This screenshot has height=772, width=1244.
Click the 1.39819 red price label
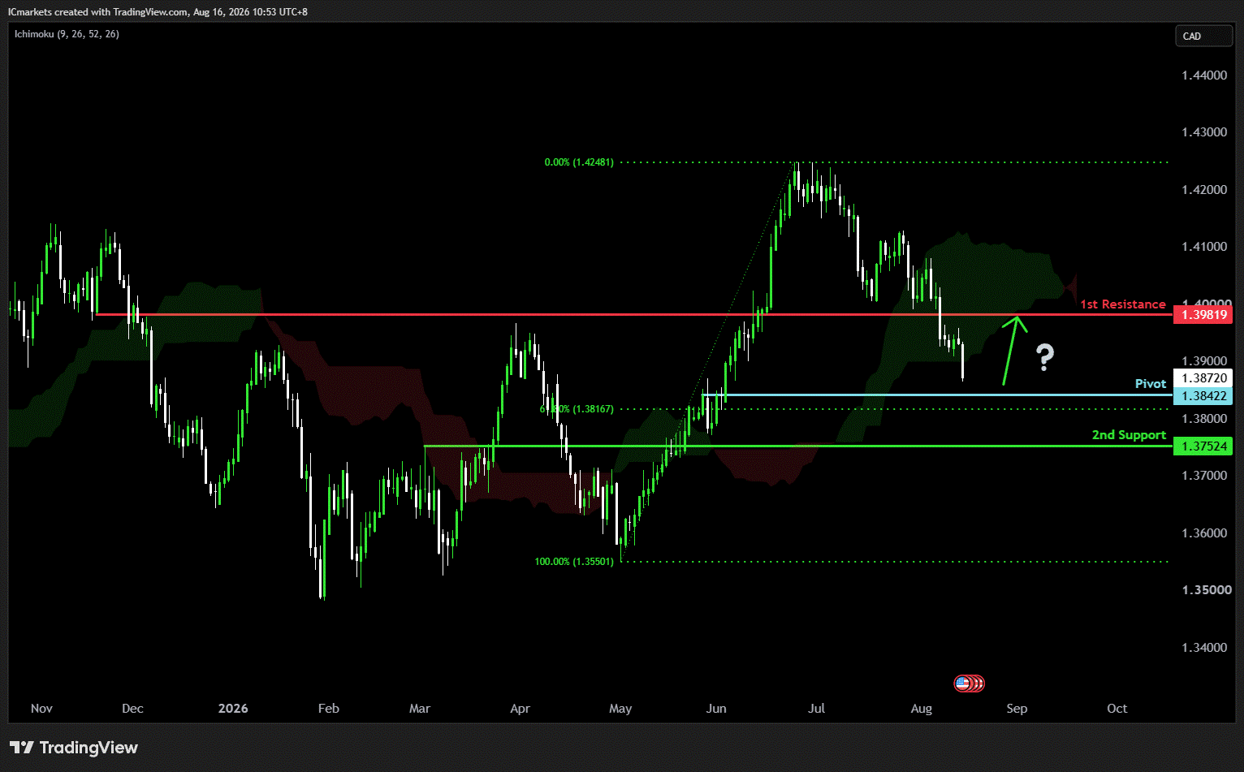[1203, 315]
